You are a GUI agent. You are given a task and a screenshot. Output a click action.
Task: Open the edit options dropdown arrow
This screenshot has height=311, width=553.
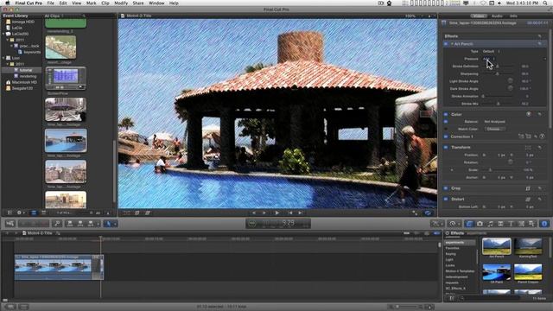pos(98,224)
